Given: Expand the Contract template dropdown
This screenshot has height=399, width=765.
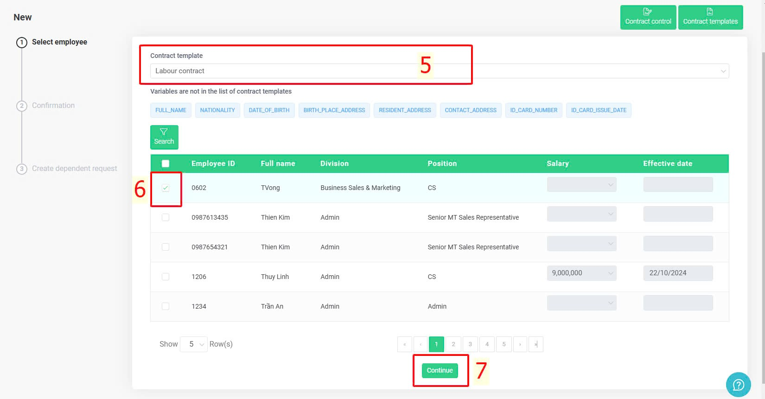Looking at the screenshot, I should click(x=440, y=71).
